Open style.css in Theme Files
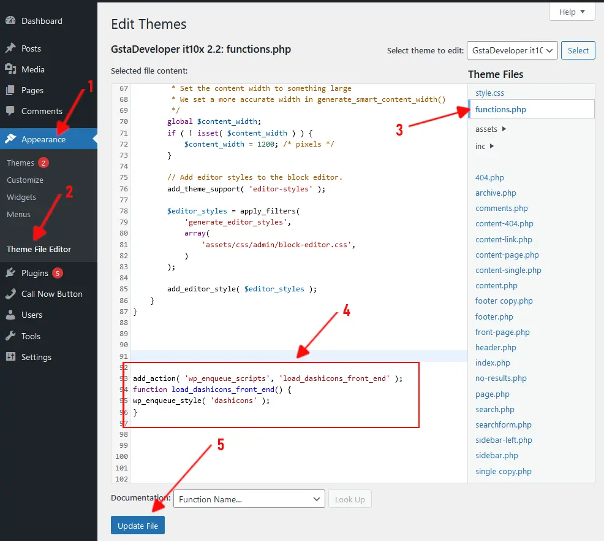This screenshot has width=604, height=541. 489,93
